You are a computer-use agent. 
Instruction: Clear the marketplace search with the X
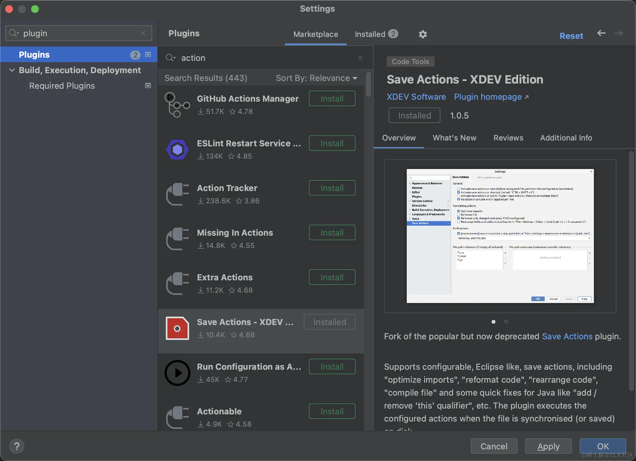[x=360, y=58]
